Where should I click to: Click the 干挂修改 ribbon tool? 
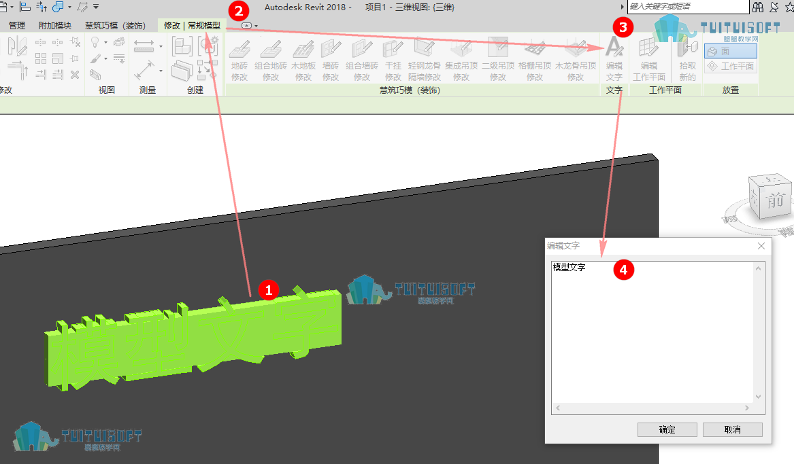[x=393, y=59]
